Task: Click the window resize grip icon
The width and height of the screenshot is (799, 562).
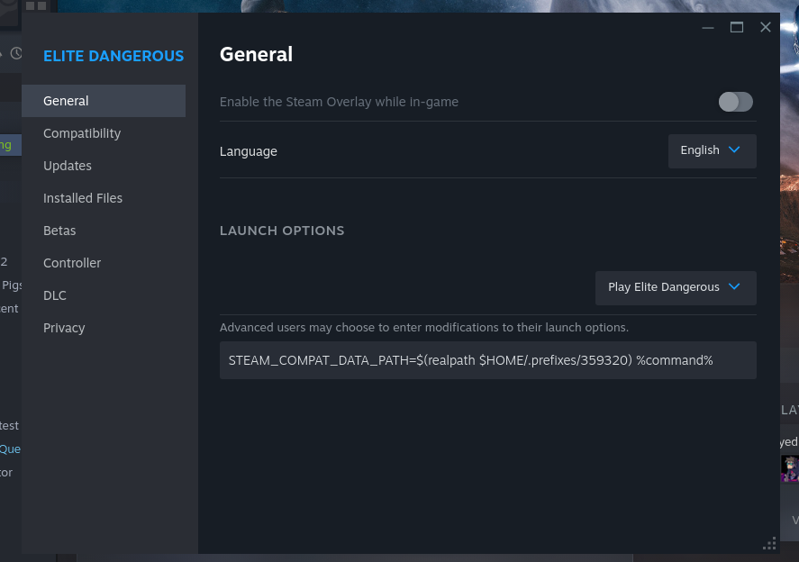Action: (x=769, y=543)
